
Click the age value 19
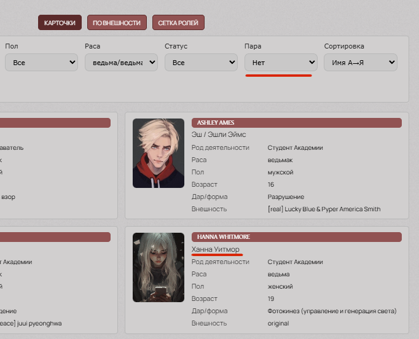271,299
